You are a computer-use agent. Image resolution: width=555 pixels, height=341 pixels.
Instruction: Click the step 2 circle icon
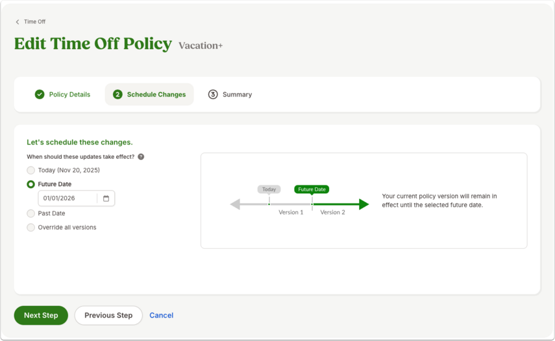click(x=117, y=95)
